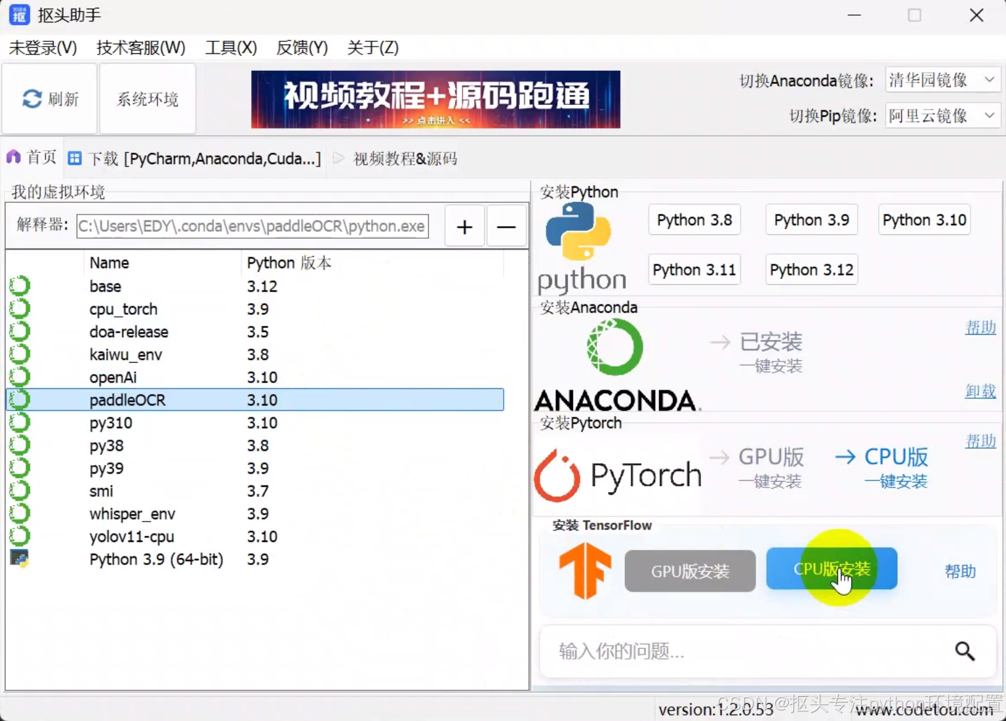Click the conda icon beside smi

click(x=20, y=491)
